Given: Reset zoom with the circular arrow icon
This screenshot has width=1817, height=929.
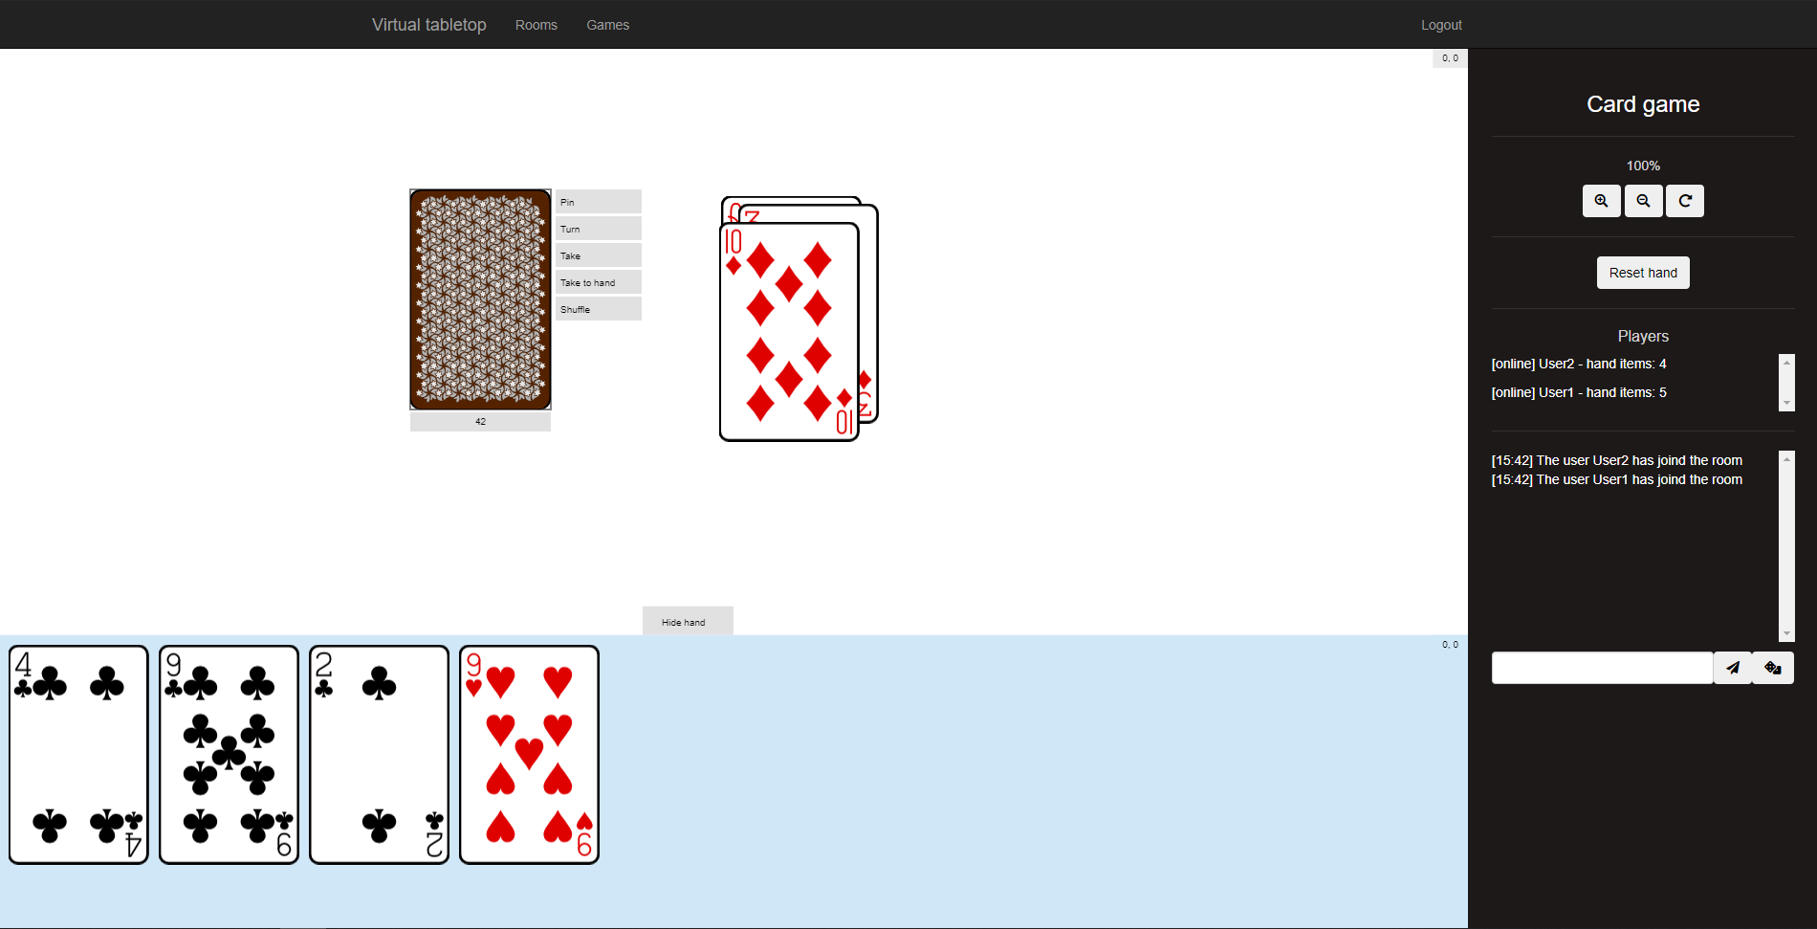Looking at the screenshot, I should [x=1685, y=201].
